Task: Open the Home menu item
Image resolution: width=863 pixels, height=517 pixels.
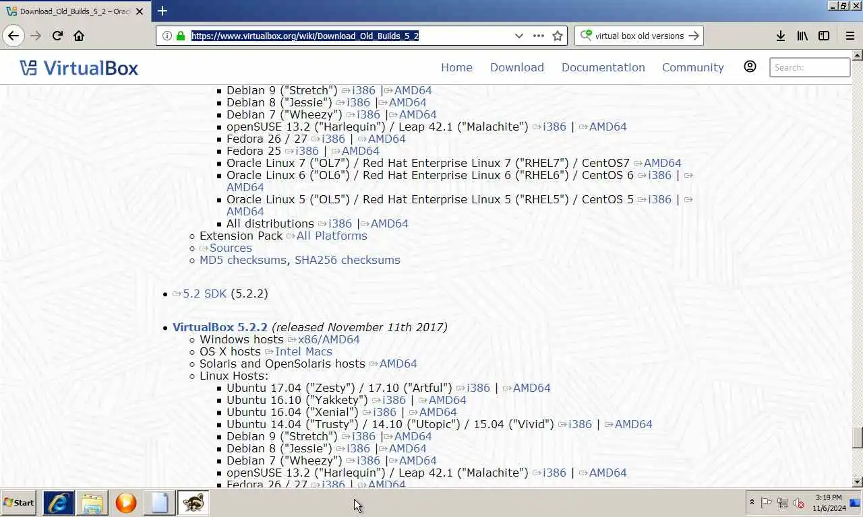Action: [x=456, y=67]
